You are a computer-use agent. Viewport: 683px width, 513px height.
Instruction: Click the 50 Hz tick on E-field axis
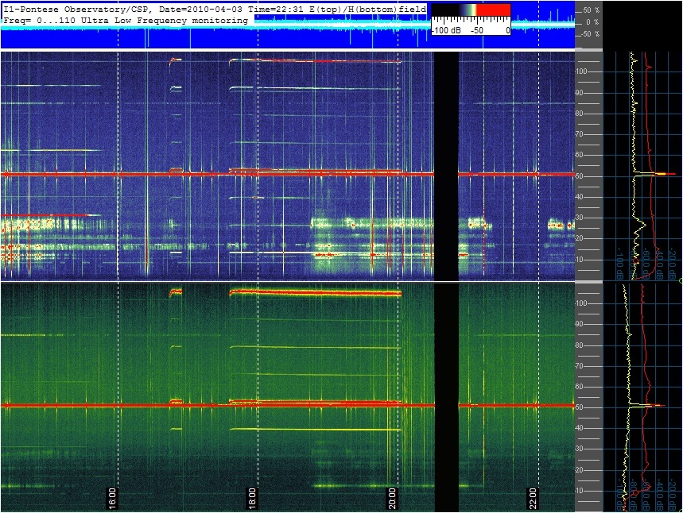(580, 175)
